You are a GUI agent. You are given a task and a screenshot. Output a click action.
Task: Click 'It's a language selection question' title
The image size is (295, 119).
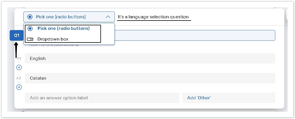(153, 17)
